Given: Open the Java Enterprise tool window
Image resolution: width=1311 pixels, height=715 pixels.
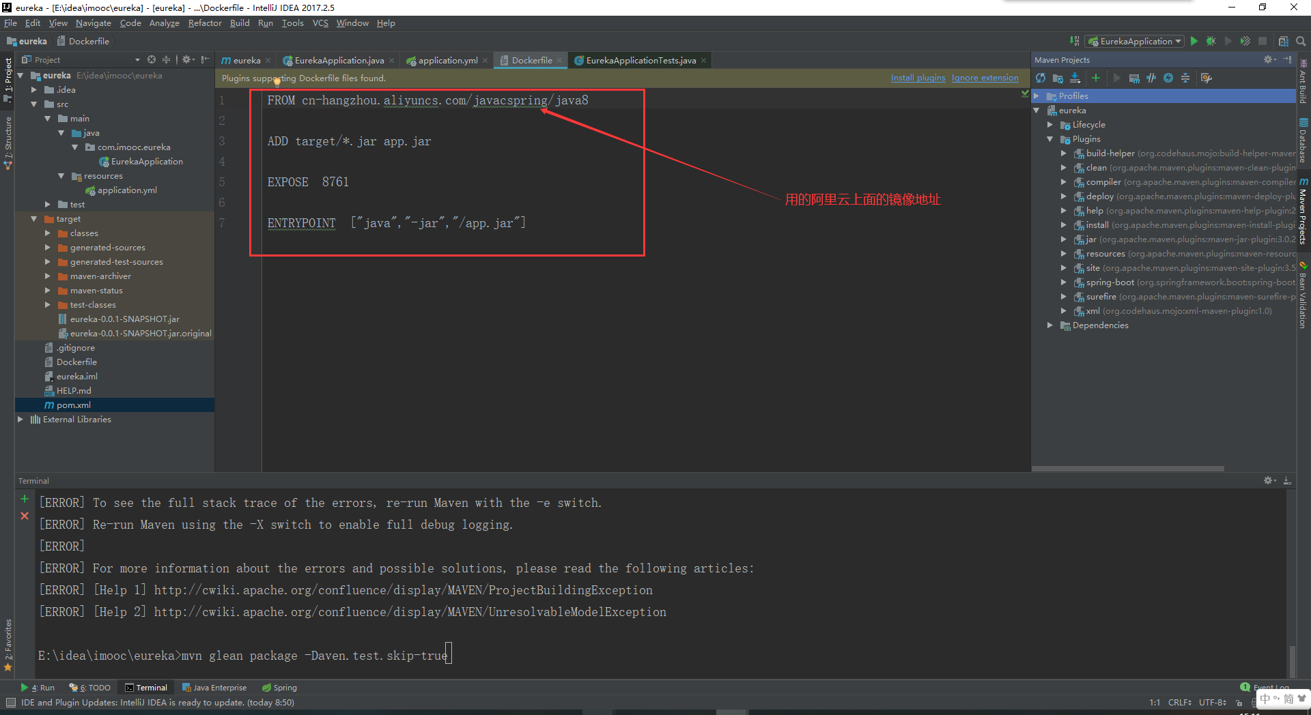Looking at the screenshot, I should 214,687.
